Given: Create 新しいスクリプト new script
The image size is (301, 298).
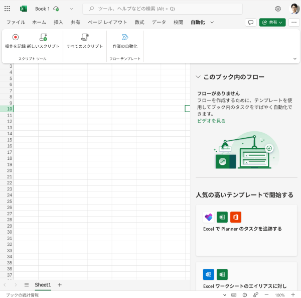Looking at the screenshot, I should pos(43,41).
